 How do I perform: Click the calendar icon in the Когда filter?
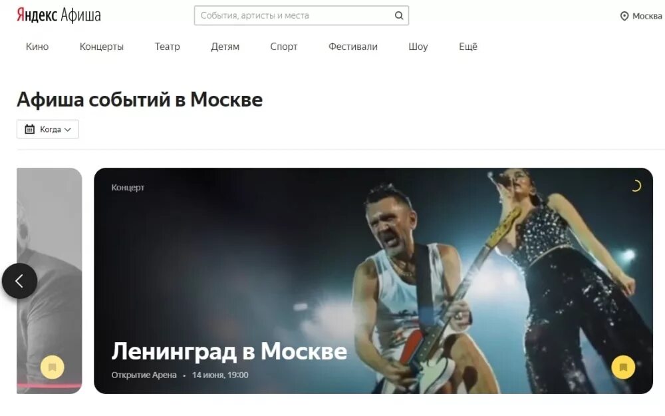(29, 129)
